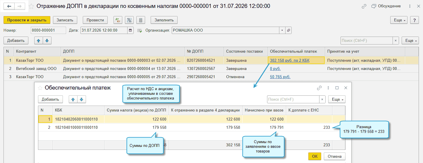Open the report list icon in toolbar
The image size is (423, 163).
141,20
